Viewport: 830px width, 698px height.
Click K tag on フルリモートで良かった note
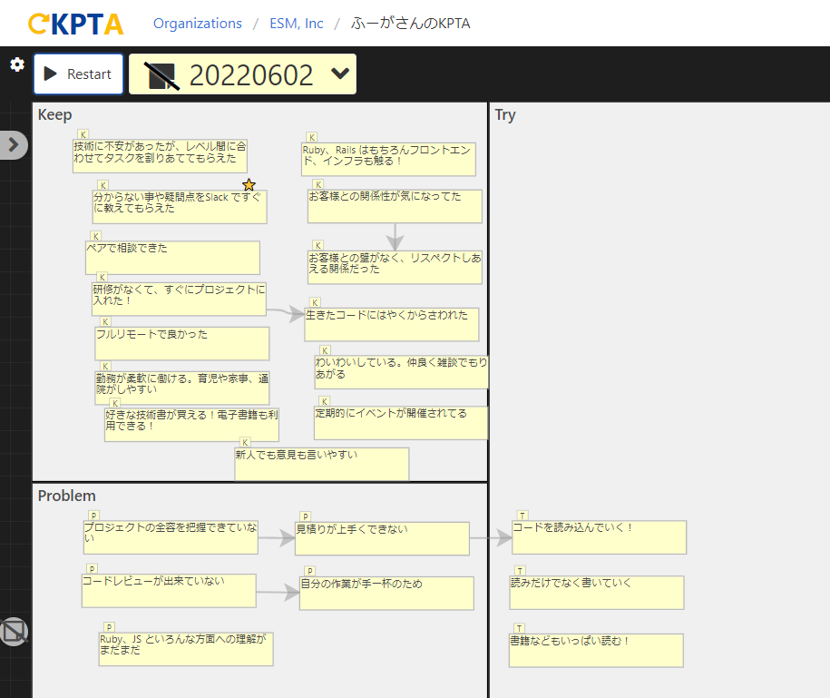click(105, 322)
